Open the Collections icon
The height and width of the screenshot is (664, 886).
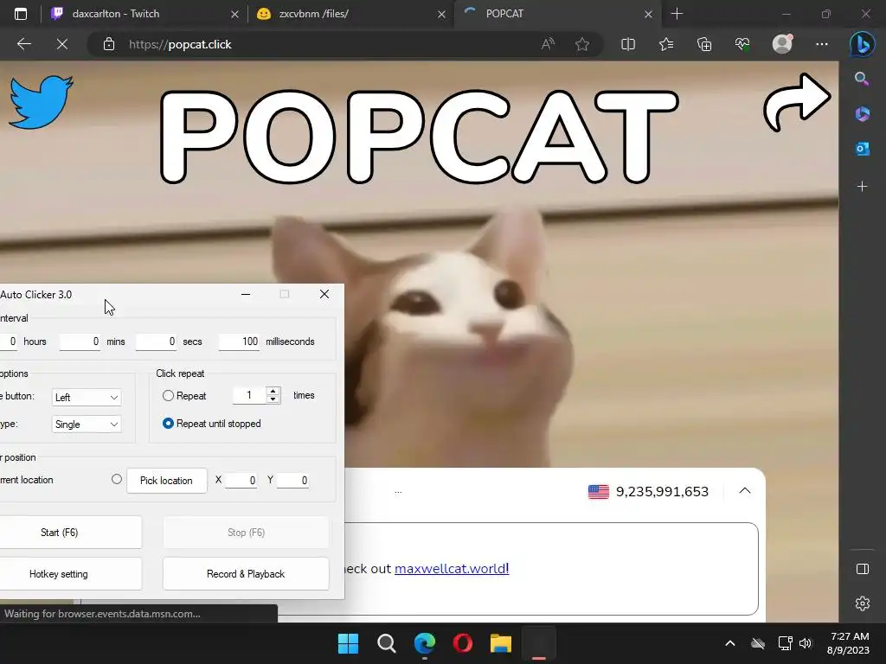pyautogui.click(x=704, y=44)
